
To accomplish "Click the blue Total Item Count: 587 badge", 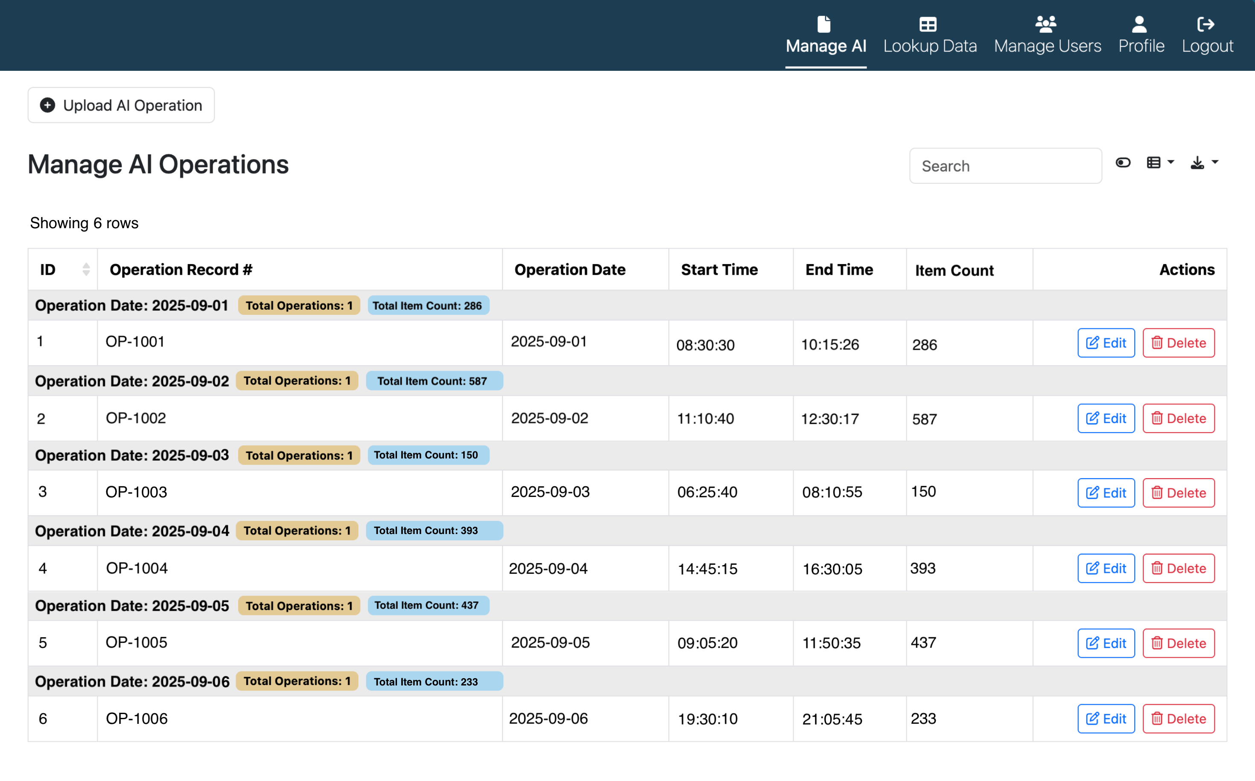I will coord(434,380).
